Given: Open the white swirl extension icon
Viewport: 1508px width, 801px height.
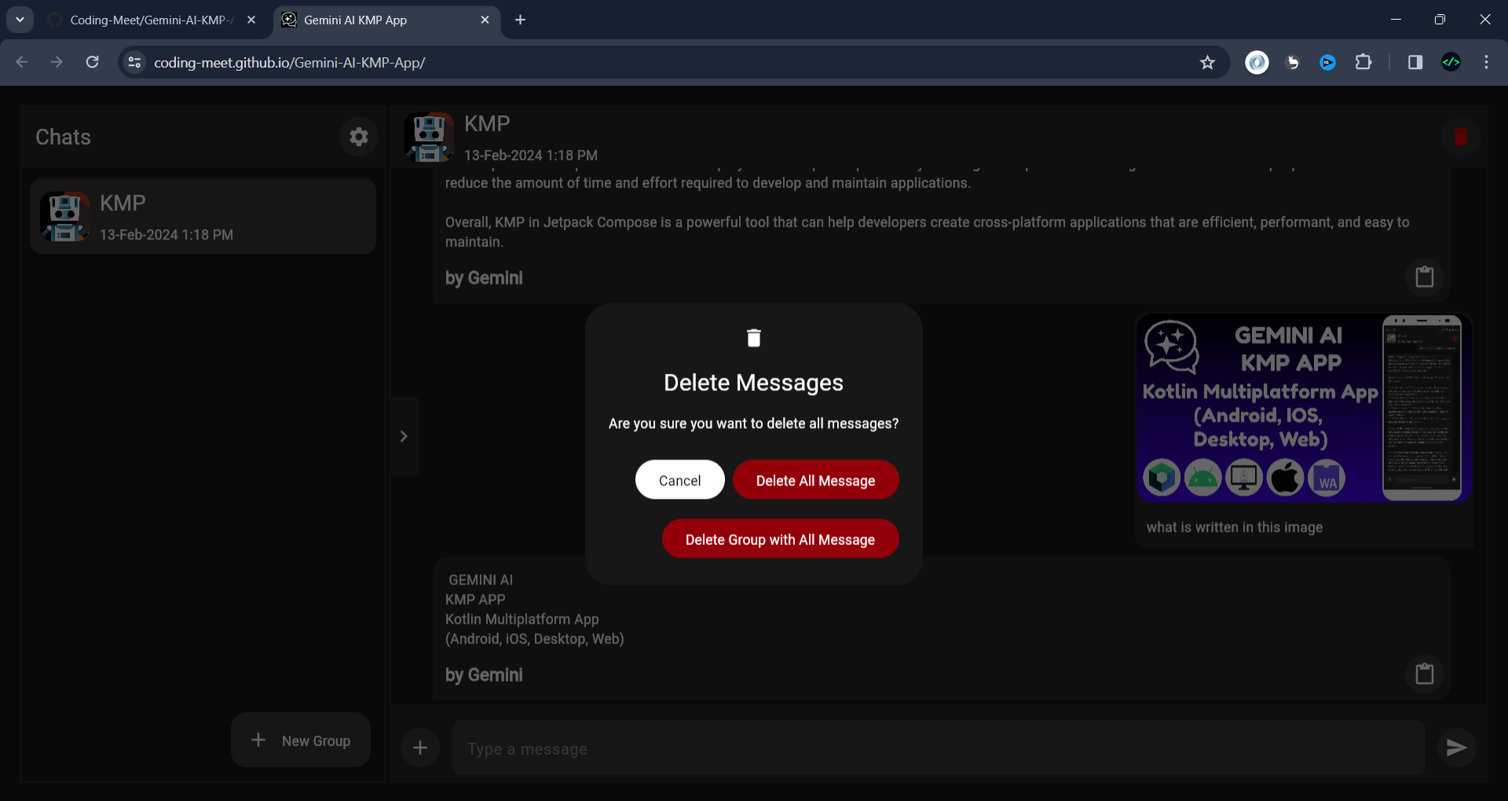Looking at the screenshot, I should pos(1292,62).
